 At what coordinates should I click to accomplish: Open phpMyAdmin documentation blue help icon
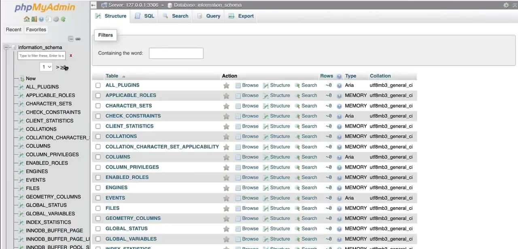click(x=41, y=19)
